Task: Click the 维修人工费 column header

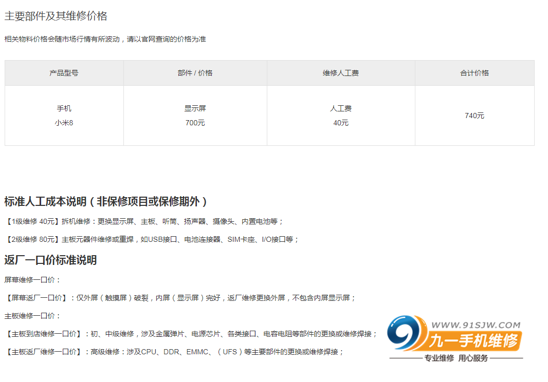Action: click(x=341, y=73)
